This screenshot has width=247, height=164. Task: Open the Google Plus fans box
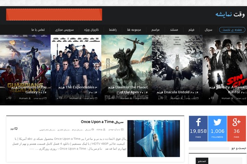click(236, 128)
